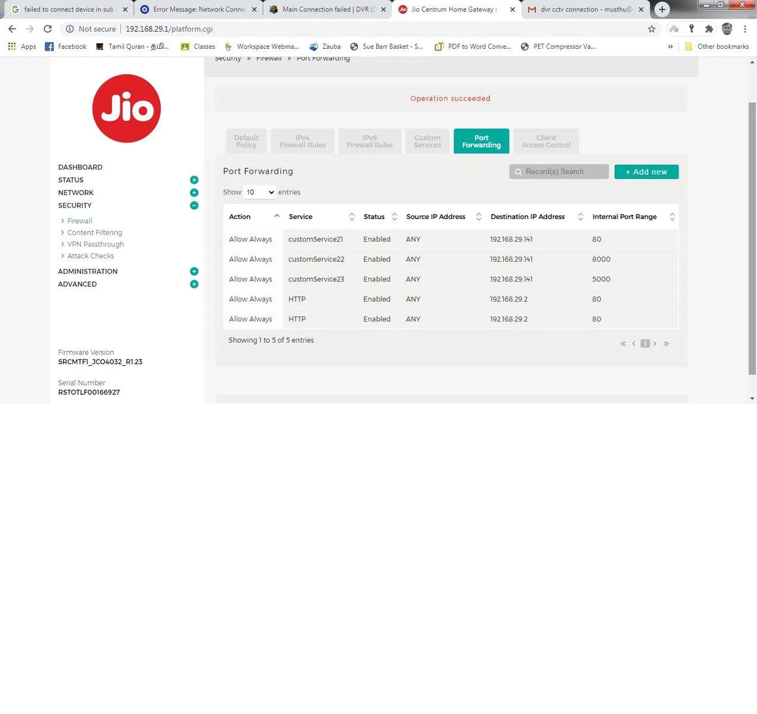Bookmark this page with star icon
Image resolution: width=757 pixels, height=714 pixels.
coord(652,29)
